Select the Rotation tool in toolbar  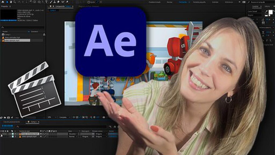point(31,2)
